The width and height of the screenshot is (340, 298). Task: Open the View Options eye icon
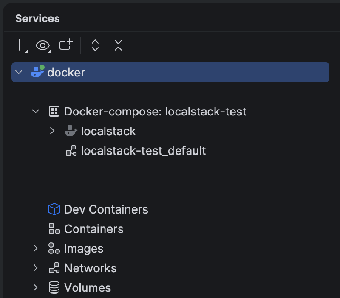[x=42, y=45]
